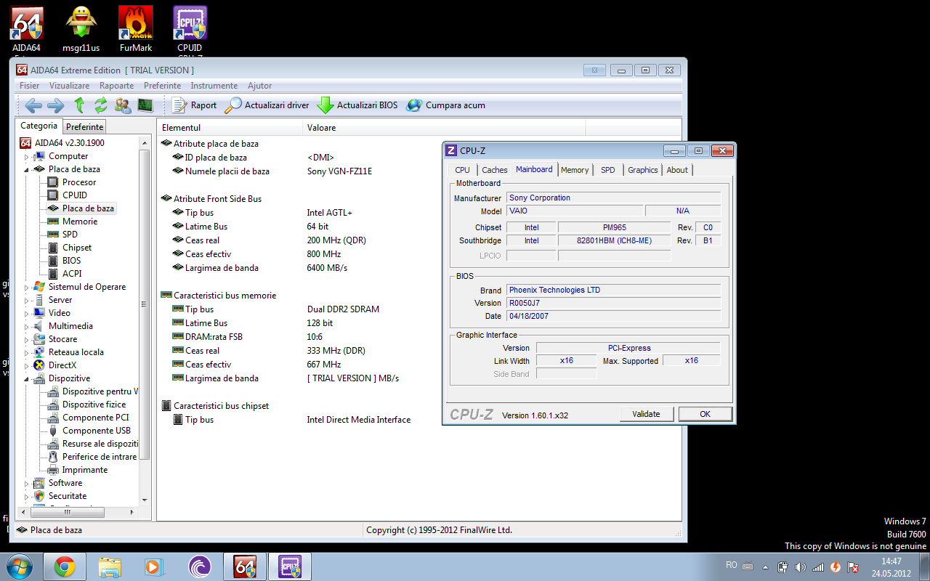This screenshot has width=930, height=581.
Task: Click the Elementul column header
Action: [230, 128]
